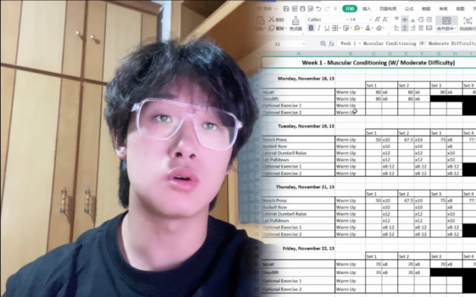Align text left

(x=397, y=28)
